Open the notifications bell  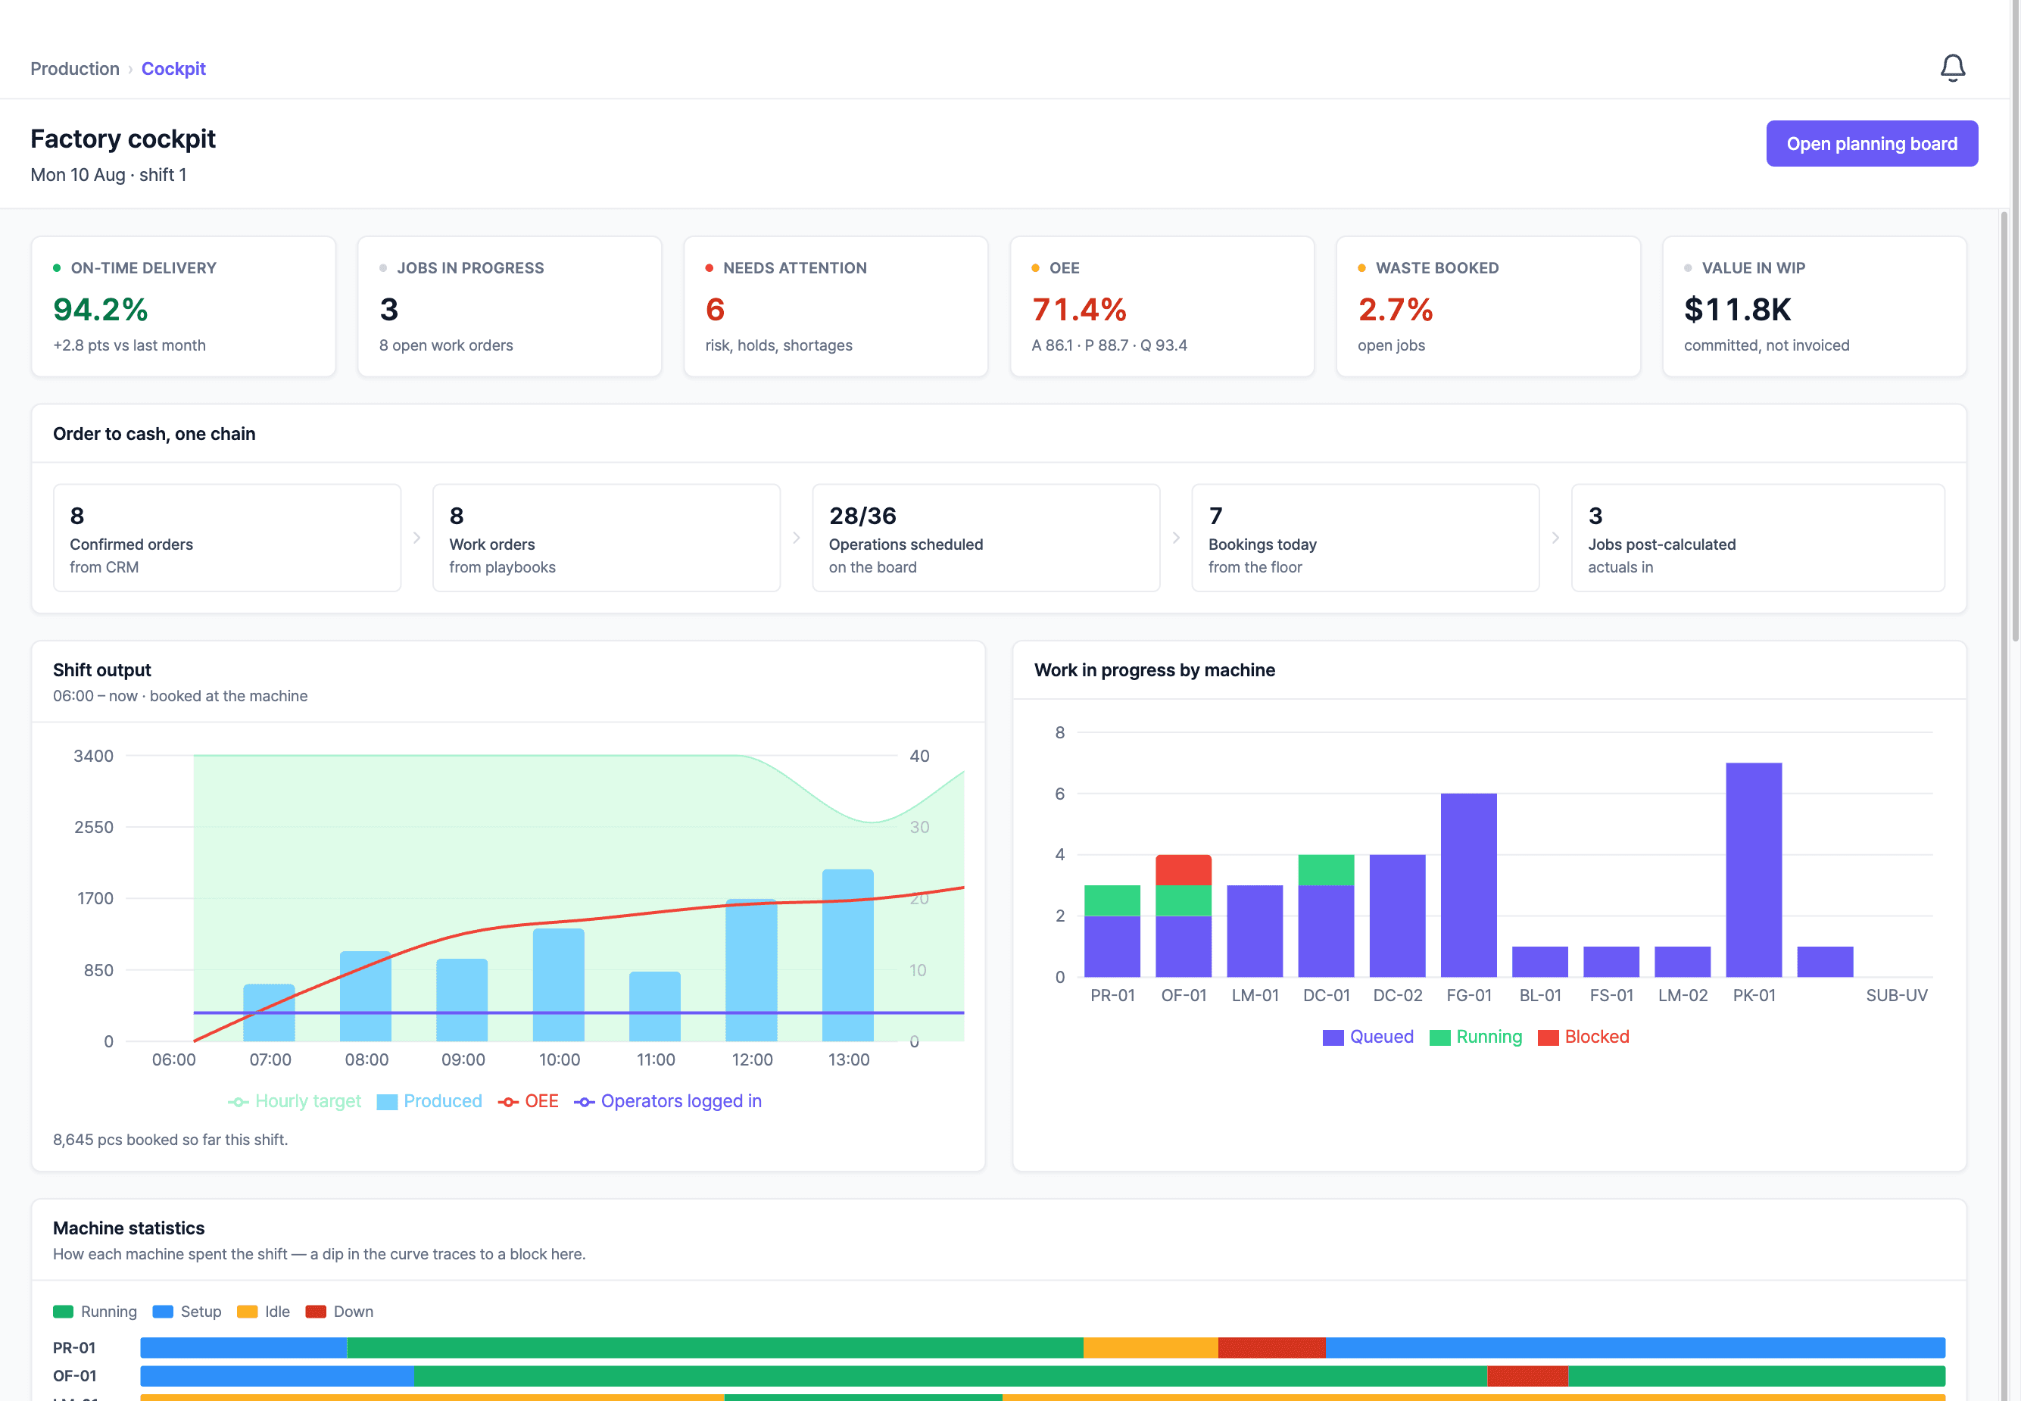(1951, 67)
